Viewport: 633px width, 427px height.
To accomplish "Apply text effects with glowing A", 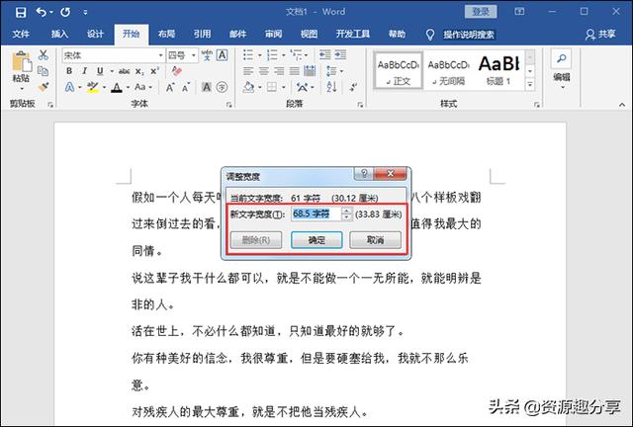I will (x=70, y=87).
